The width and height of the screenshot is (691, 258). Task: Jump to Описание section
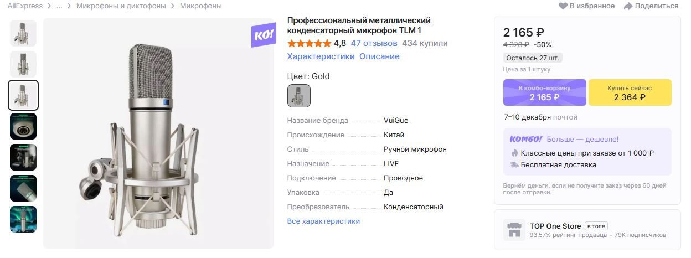(379, 56)
